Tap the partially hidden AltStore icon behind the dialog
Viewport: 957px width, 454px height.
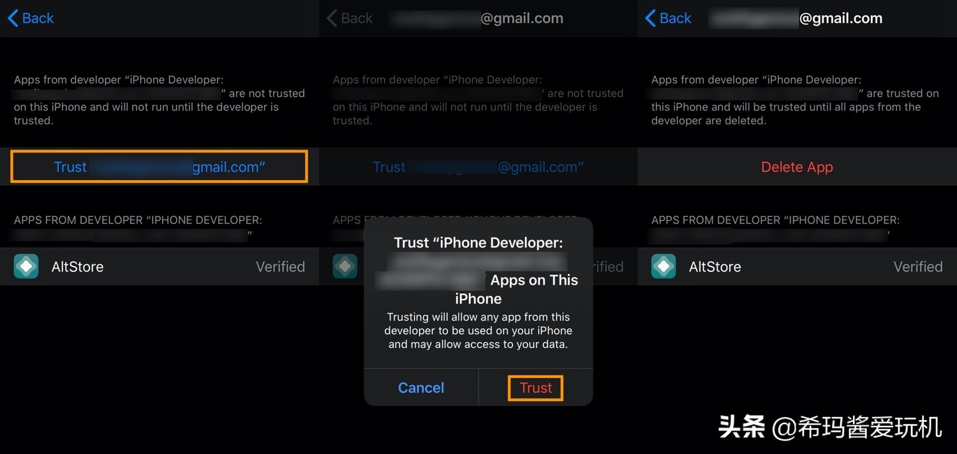pyautogui.click(x=345, y=266)
